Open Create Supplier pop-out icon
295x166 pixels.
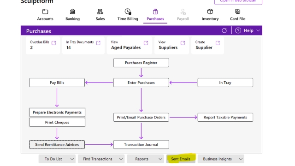coord(218,43)
